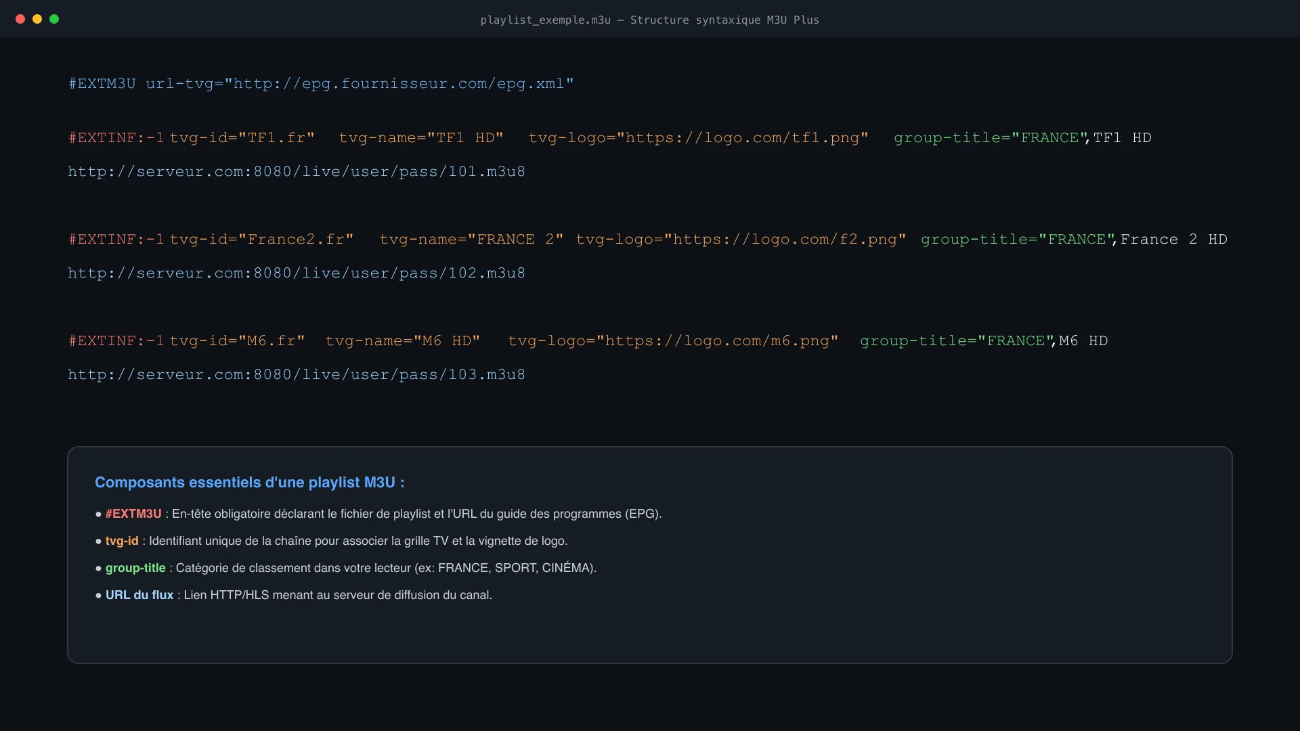Click the description Catégorie de classement dans votre lecteur
The image size is (1300, 731).
pos(386,568)
